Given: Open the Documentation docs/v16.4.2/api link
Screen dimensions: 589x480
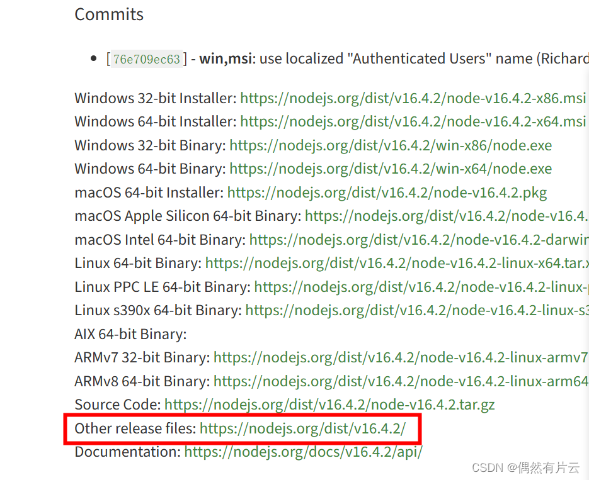Looking at the screenshot, I should pos(303,452).
